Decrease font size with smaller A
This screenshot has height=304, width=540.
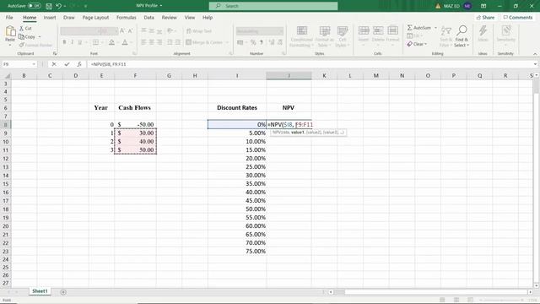point(130,31)
